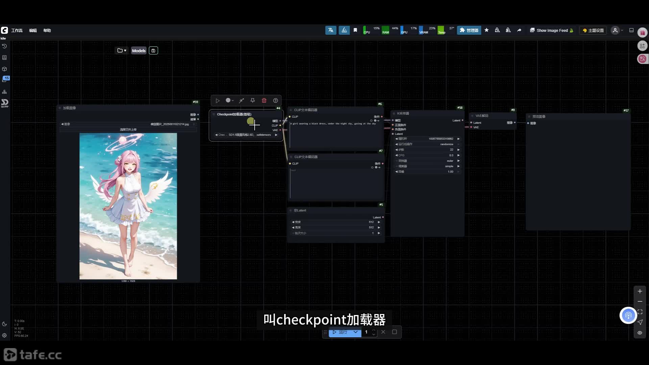The width and height of the screenshot is (649, 365).
Task: Click the anime girl image preview thumbnail
Action: tap(128, 206)
